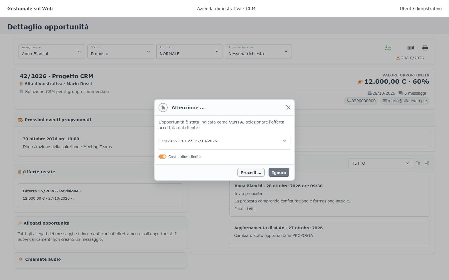Open the Offerta 35/2026 · Revisione 1 card

click(100, 196)
